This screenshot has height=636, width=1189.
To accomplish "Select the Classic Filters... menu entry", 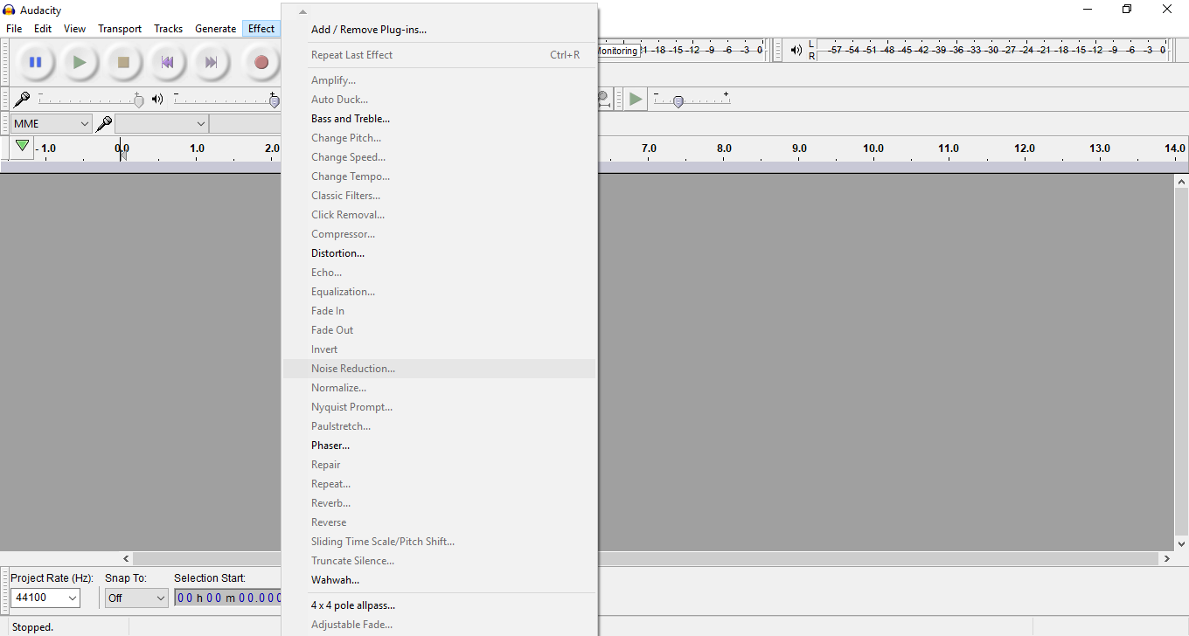I will [x=439, y=196].
